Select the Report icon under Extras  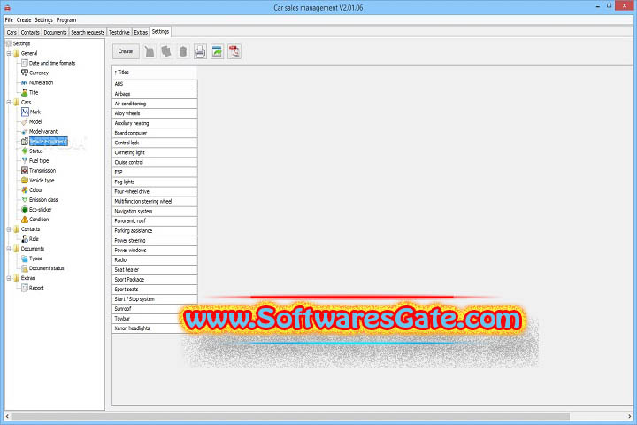point(25,288)
